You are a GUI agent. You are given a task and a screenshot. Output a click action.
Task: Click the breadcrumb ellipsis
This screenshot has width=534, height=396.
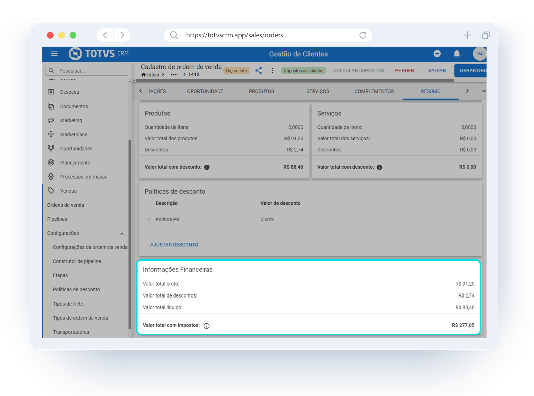click(174, 75)
